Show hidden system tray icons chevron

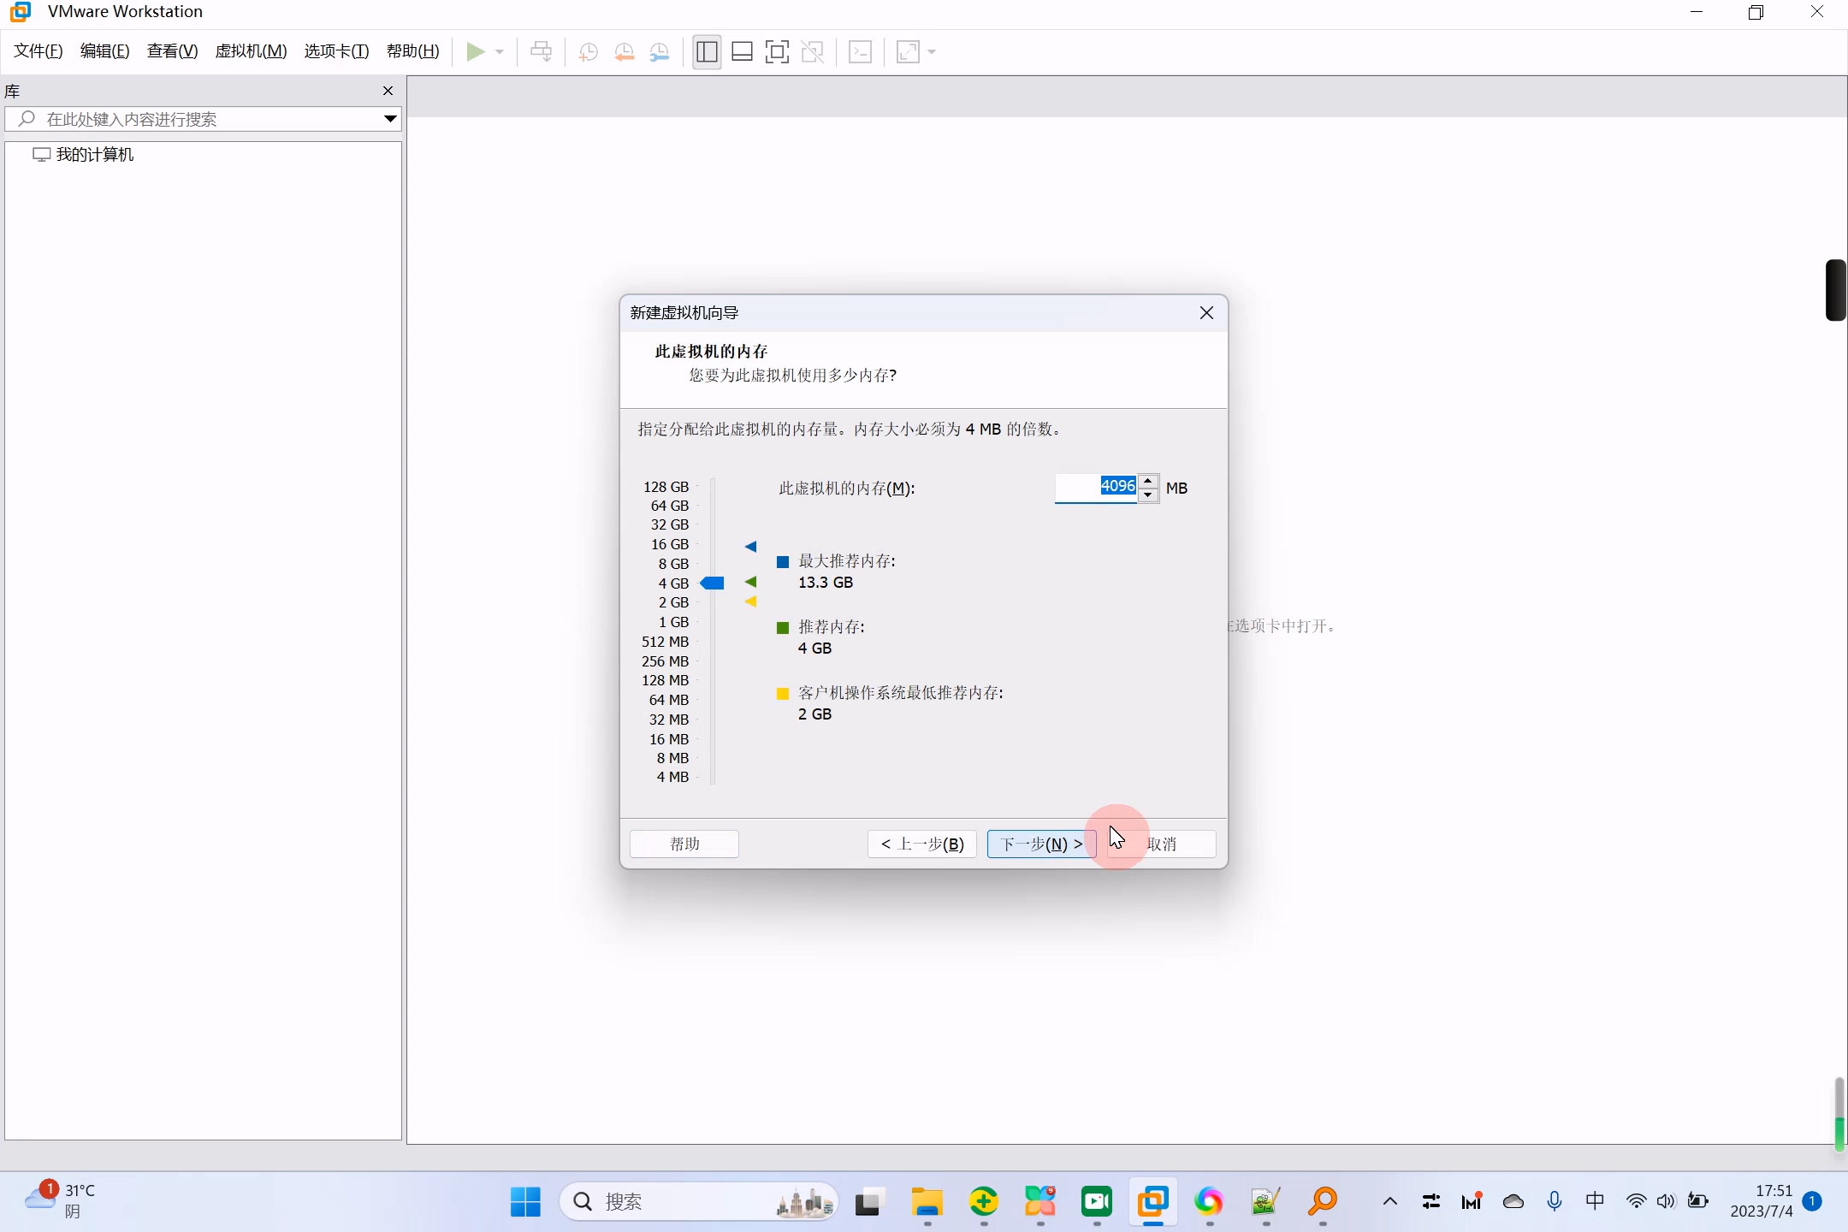click(1389, 1202)
